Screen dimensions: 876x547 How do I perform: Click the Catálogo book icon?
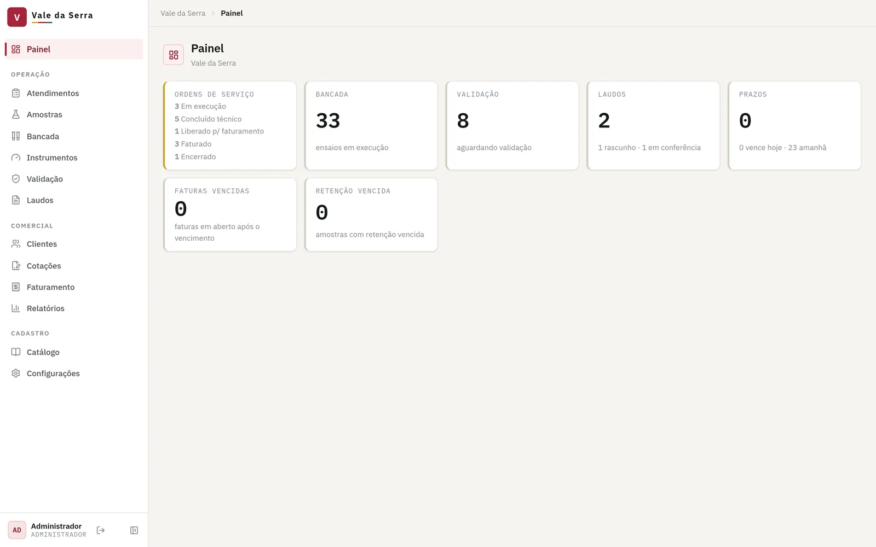point(16,352)
